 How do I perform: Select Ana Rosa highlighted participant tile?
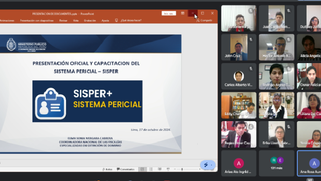tap(309, 163)
